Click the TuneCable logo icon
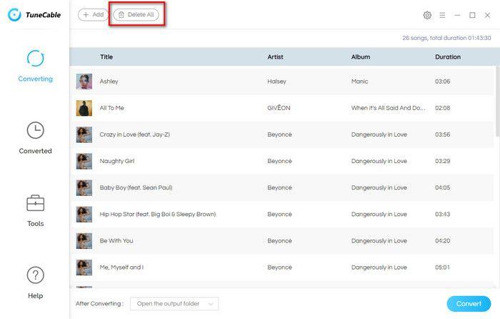 14,14
